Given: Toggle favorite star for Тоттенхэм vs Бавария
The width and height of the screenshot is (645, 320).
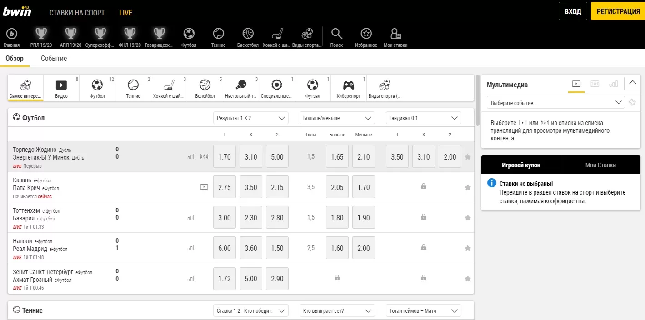Looking at the screenshot, I should [467, 218].
